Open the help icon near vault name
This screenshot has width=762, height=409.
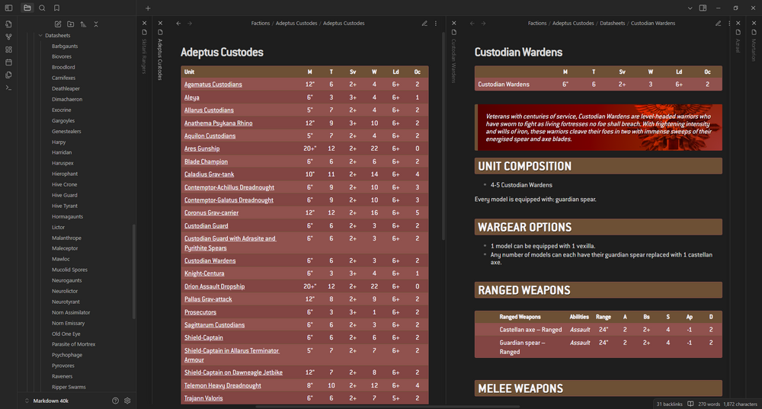115,401
